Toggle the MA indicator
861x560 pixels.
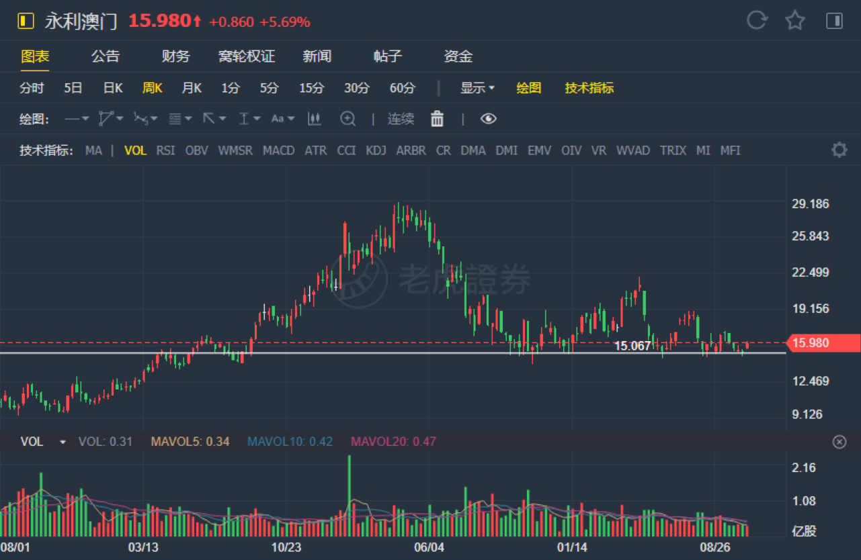tap(93, 150)
